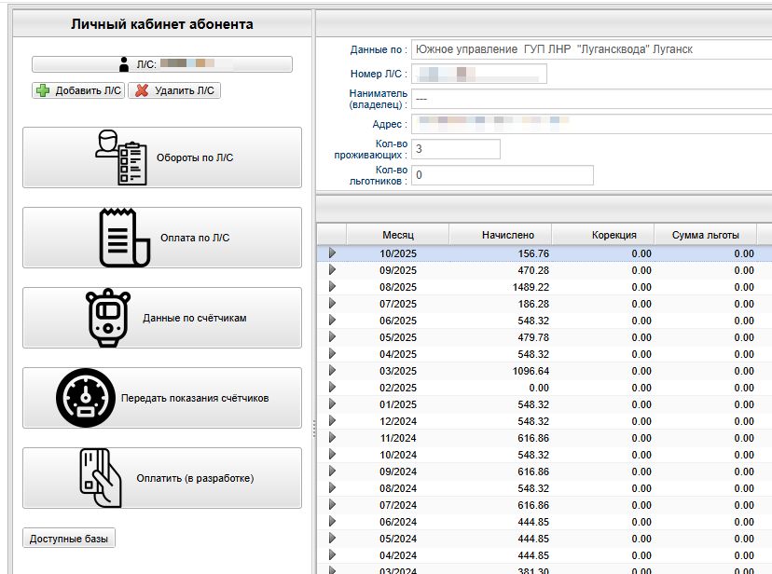Screen dimensions: 772x574
Task: Expand the 03/2025 billing row
Action: pyautogui.click(x=331, y=371)
